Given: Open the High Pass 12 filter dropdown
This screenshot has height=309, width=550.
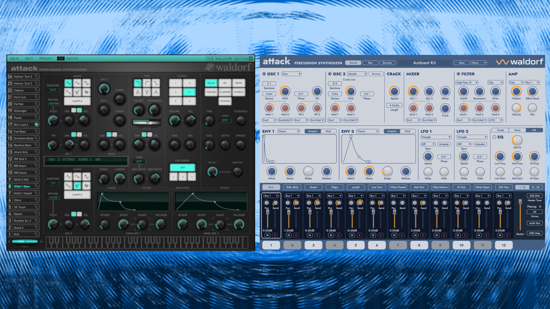Looking at the screenshot, I should tap(467, 82).
